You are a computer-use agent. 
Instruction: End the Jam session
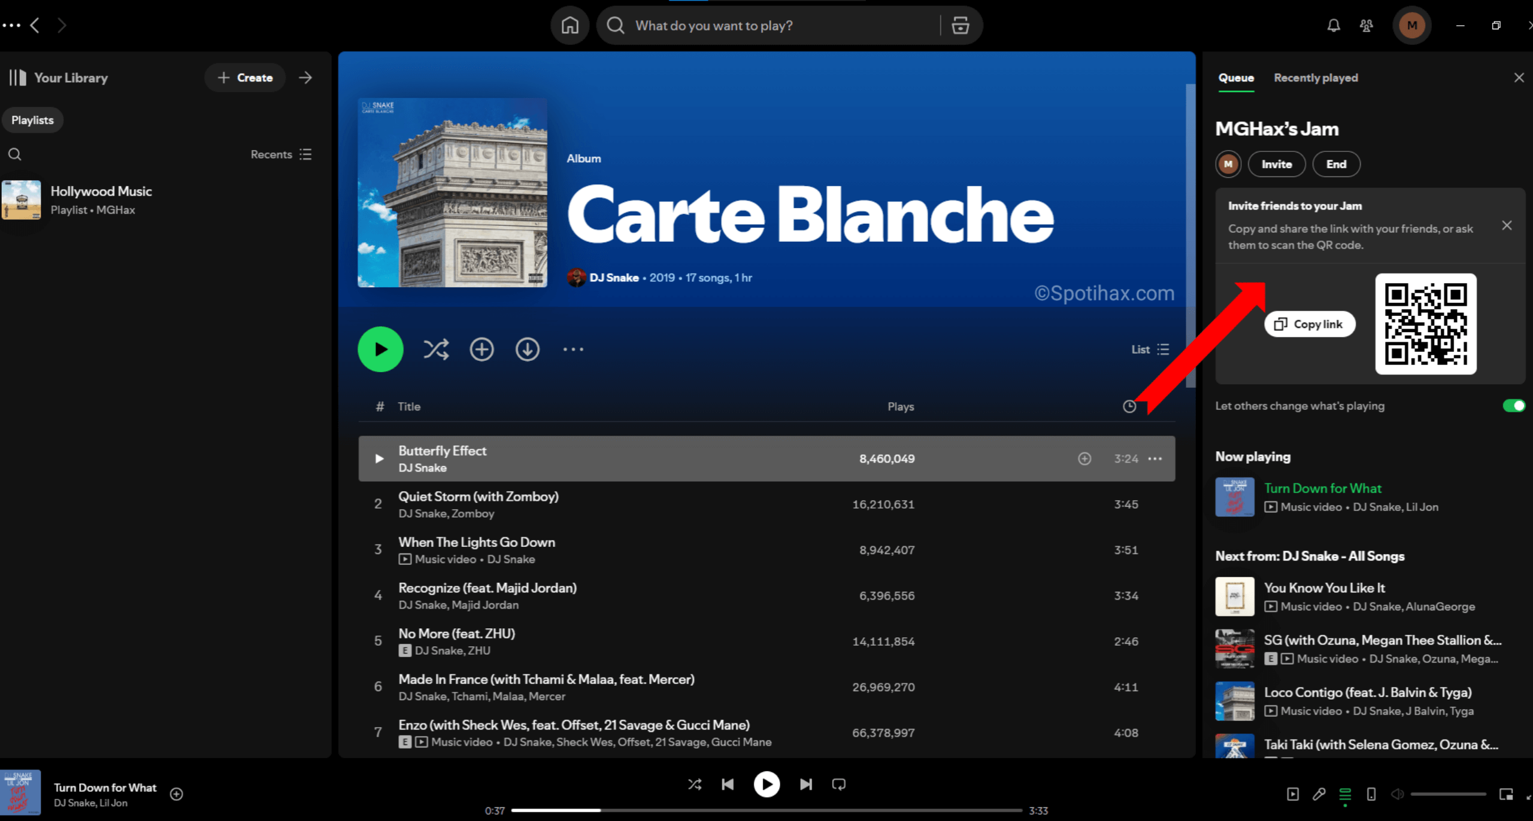pyautogui.click(x=1336, y=164)
